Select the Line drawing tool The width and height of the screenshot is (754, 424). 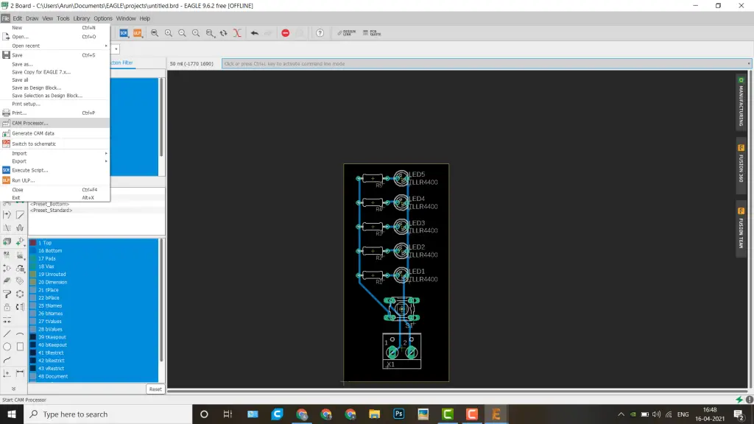point(7,333)
